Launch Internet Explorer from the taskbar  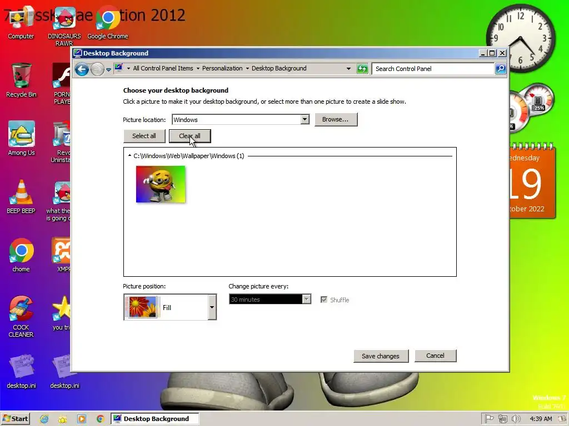[44, 419]
